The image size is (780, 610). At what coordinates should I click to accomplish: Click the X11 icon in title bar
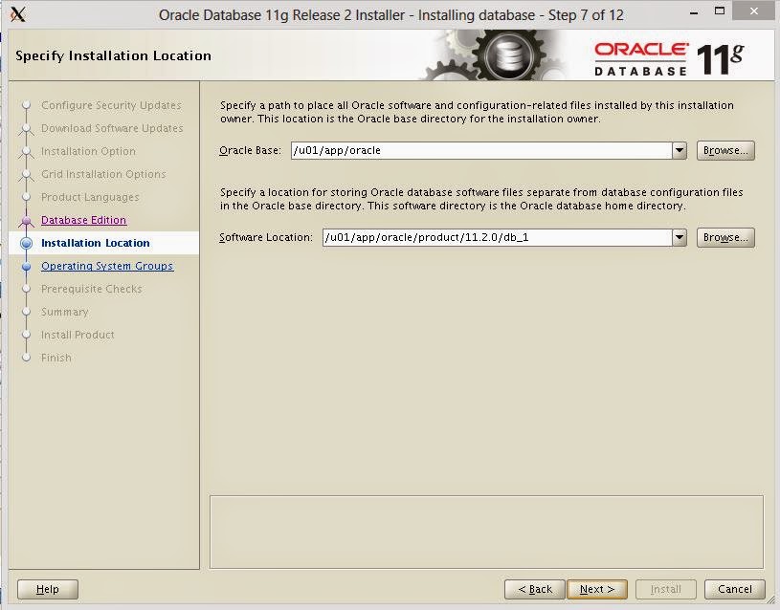18,14
